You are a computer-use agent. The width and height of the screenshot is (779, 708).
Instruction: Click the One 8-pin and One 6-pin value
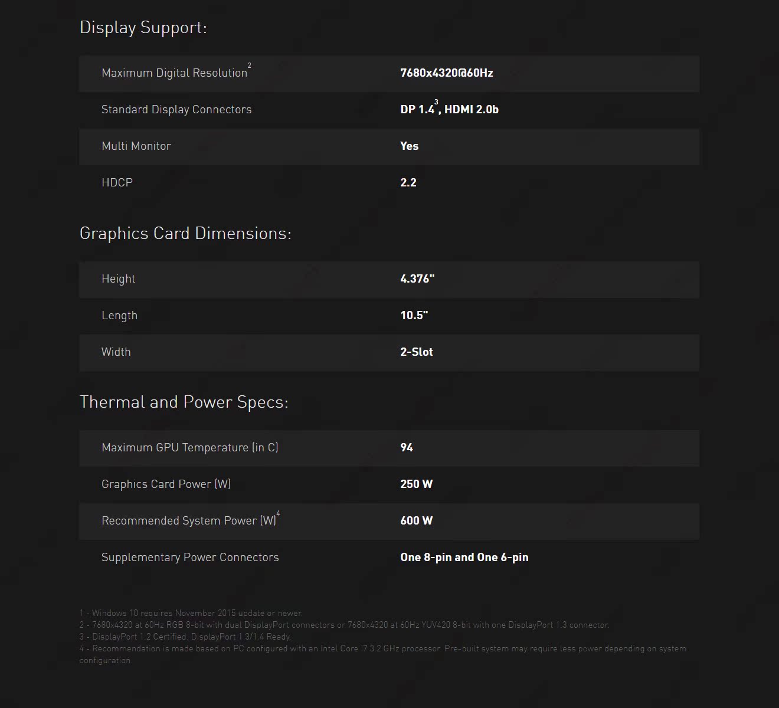tap(464, 558)
